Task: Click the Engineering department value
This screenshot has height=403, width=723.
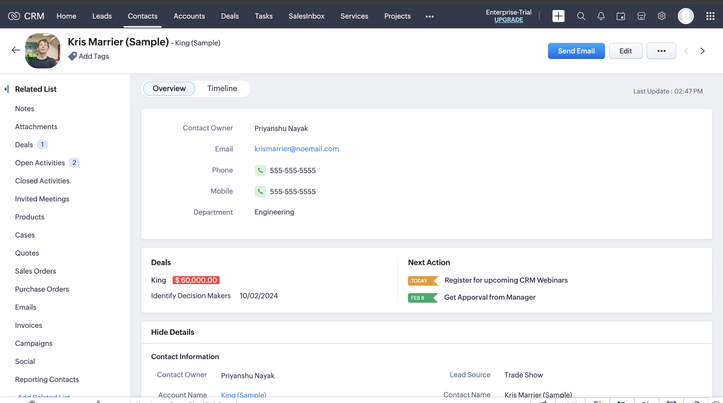Action: [274, 212]
